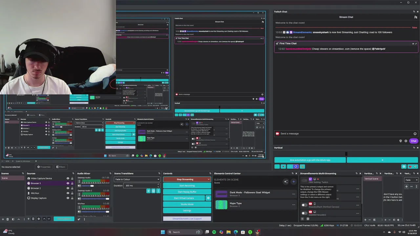Screen dimensions: 420x236
Task: Click Vertical dock settings gear button
Action: pos(404,167)
